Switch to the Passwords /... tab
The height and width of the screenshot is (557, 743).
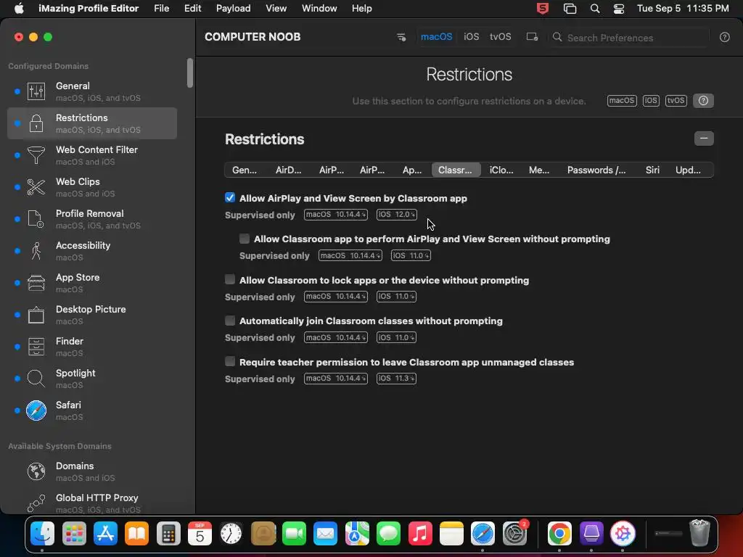pos(596,170)
